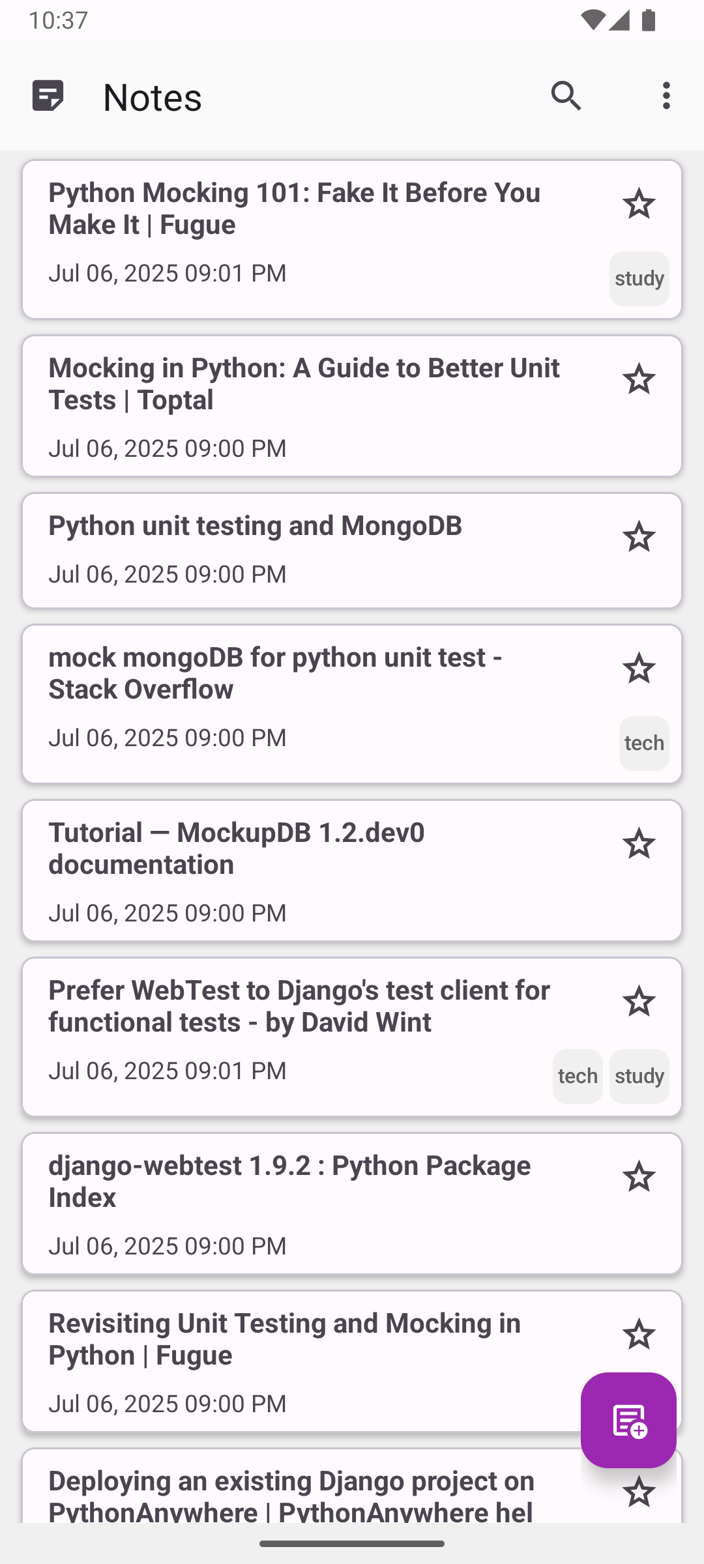
Task: Favorite the Prefer WebTest to Django note
Action: point(639,1002)
